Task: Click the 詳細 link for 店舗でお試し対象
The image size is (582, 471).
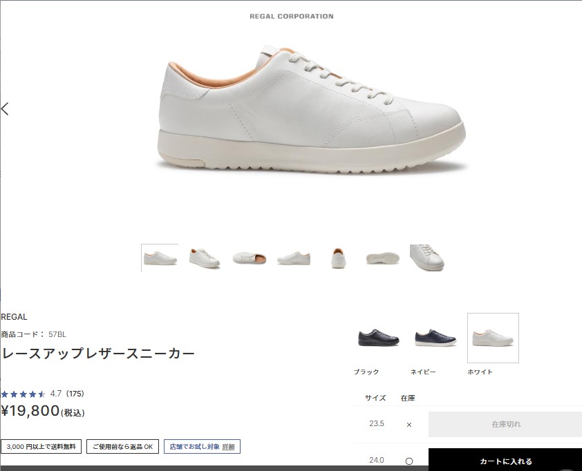Action: pos(228,447)
